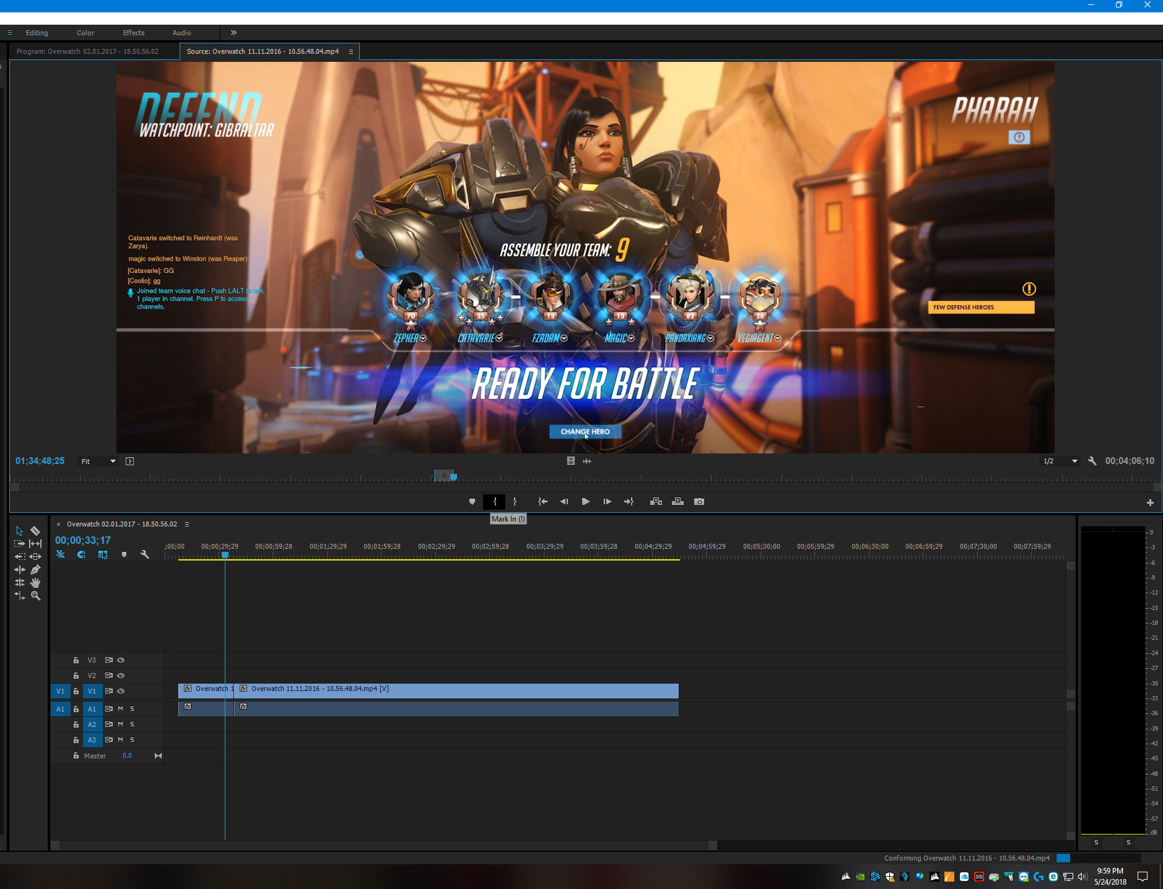Image resolution: width=1163 pixels, height=889 pixels.
Task: Toggle the lock on track V2
Action: point(76,676)
